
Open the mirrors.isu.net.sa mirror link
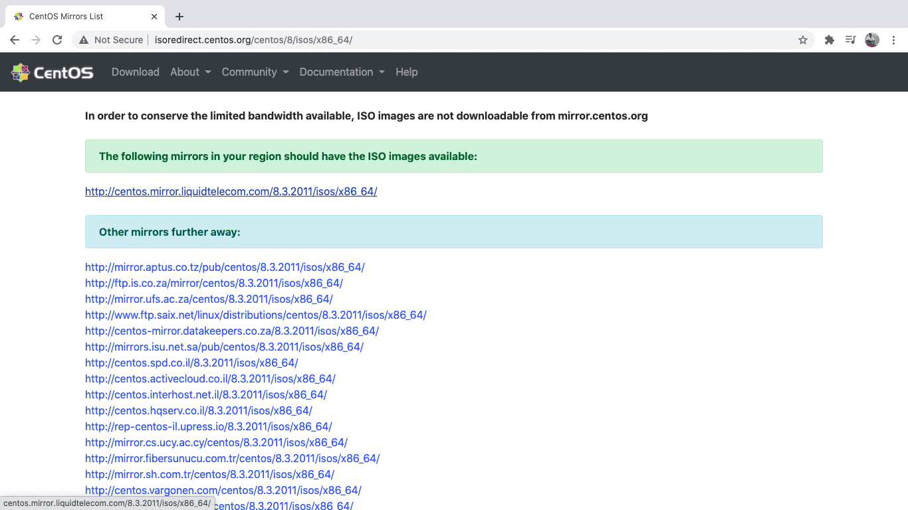click(x=224, y=347)
